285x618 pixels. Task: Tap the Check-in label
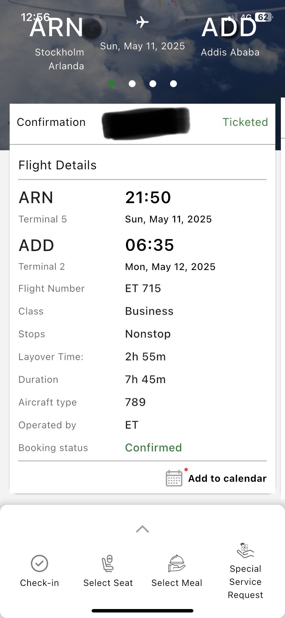40,583
